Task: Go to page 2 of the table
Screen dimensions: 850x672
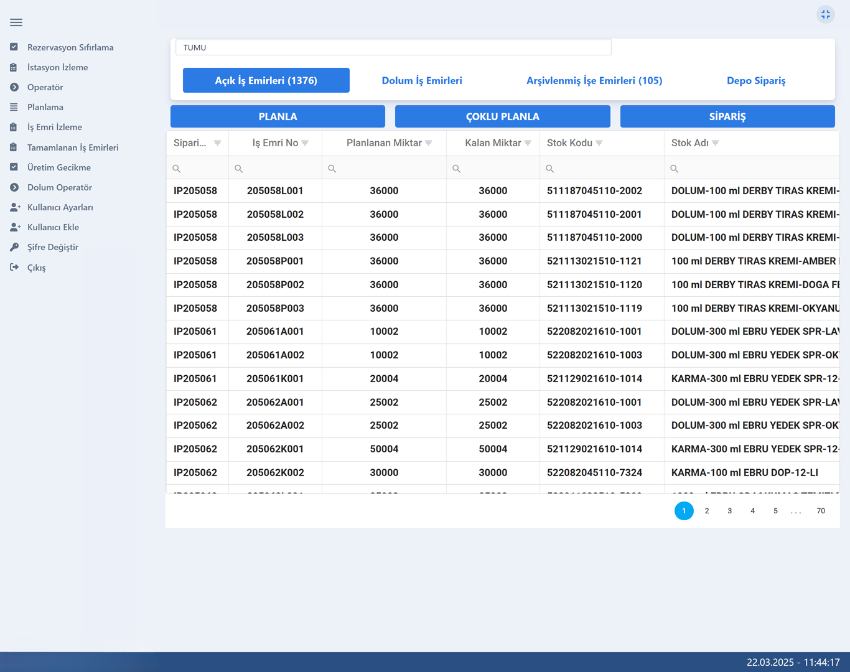Action: (x=707, y=511)
